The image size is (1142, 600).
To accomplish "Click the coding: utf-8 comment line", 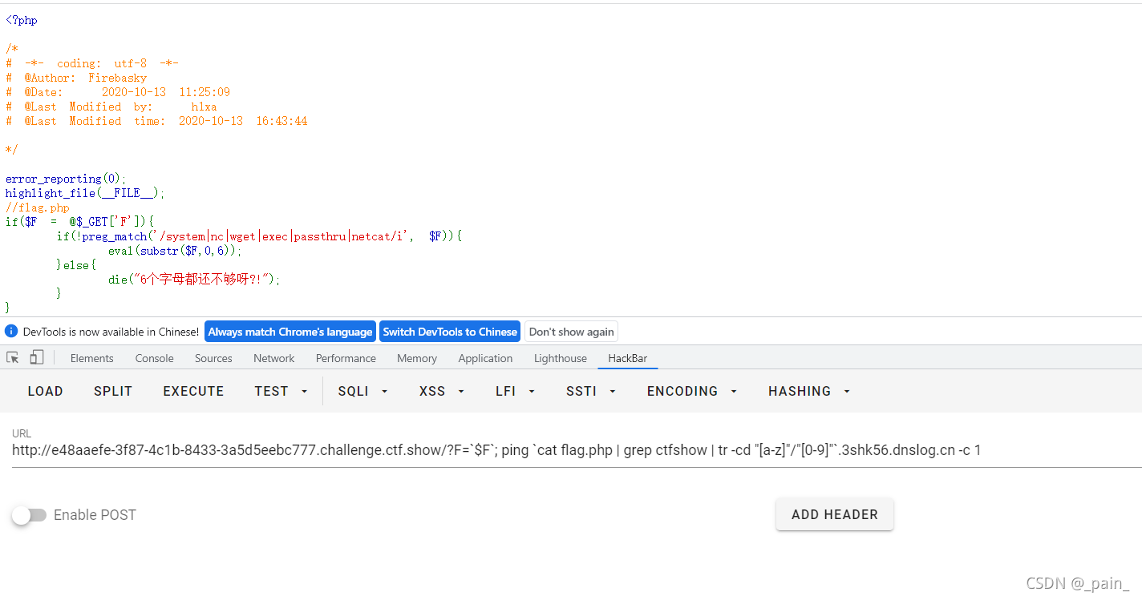I will click(x=92, y=63).
